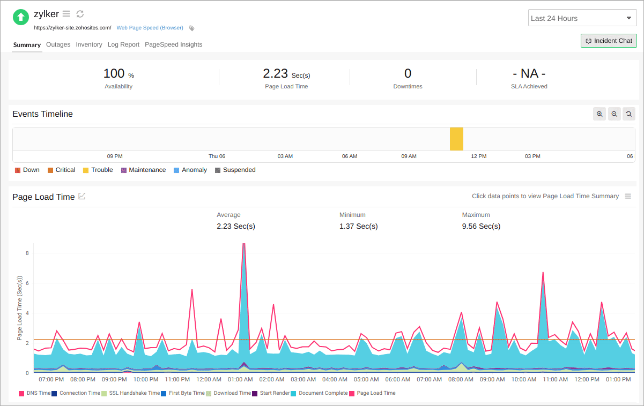Click the tag icon next to Web Page Speed
644x406 pixels.
[191, 28]
